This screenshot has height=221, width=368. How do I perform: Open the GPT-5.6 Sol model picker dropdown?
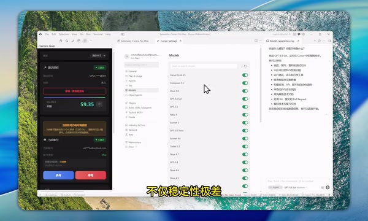[296, 187]
